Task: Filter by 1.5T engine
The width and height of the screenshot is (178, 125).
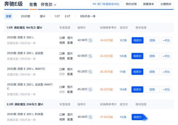Action: click(x=57, y=16)
